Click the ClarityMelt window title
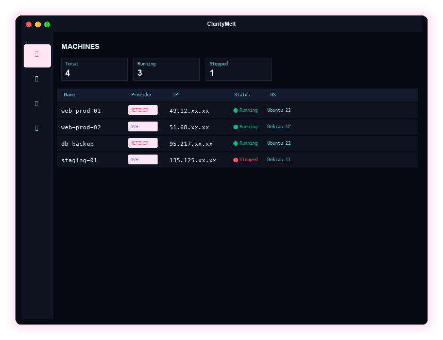This screenshot has height=340, width=443. pos(221,24)
